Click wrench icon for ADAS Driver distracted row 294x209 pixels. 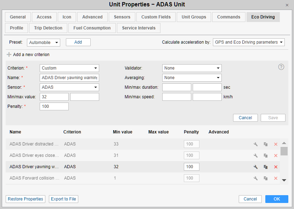click(x=255, y=144)
